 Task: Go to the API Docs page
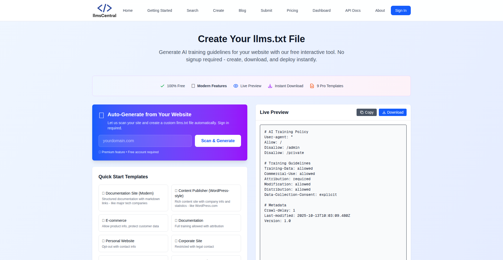click(x=353, y=10)
